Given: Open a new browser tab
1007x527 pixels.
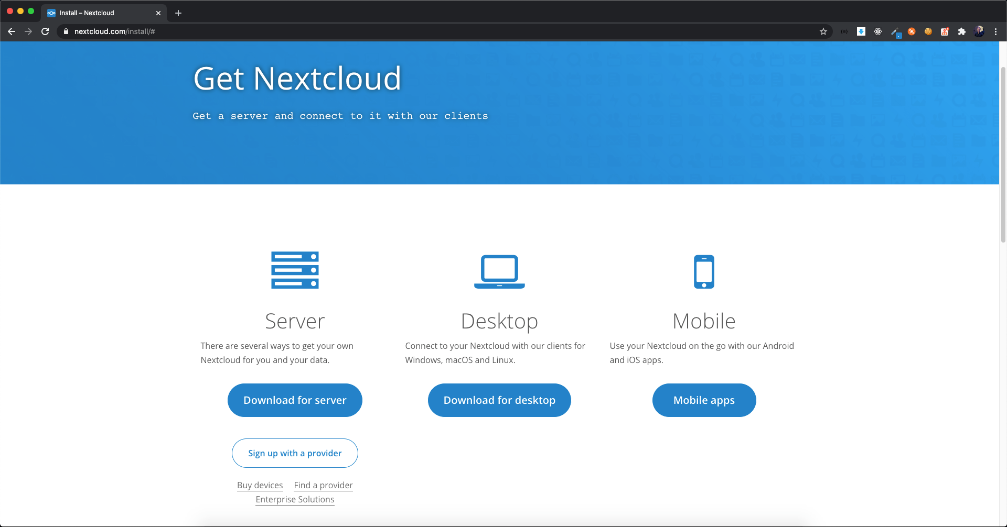Looking at the screenshot, I should (178, 13).
